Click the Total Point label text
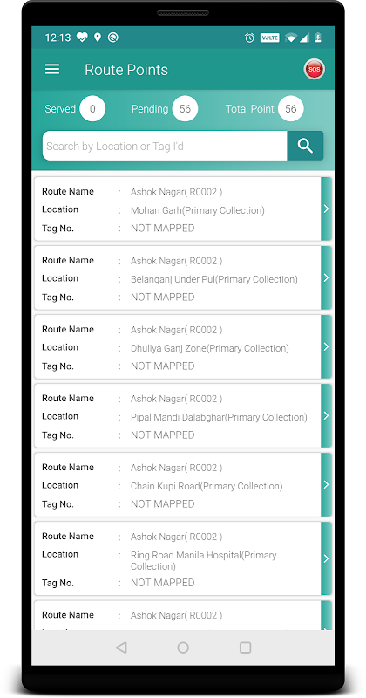The height and width of the screenshot is (698, 366). [249, 109]
